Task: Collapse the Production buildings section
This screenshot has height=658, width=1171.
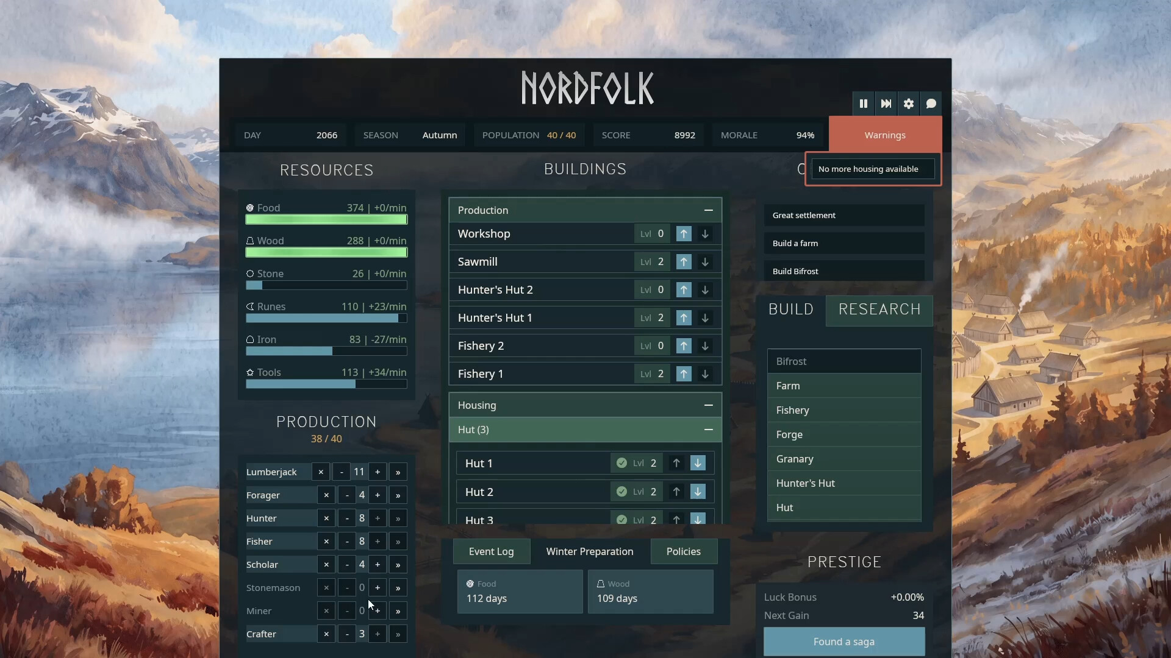Action: [x=708, y=210]
